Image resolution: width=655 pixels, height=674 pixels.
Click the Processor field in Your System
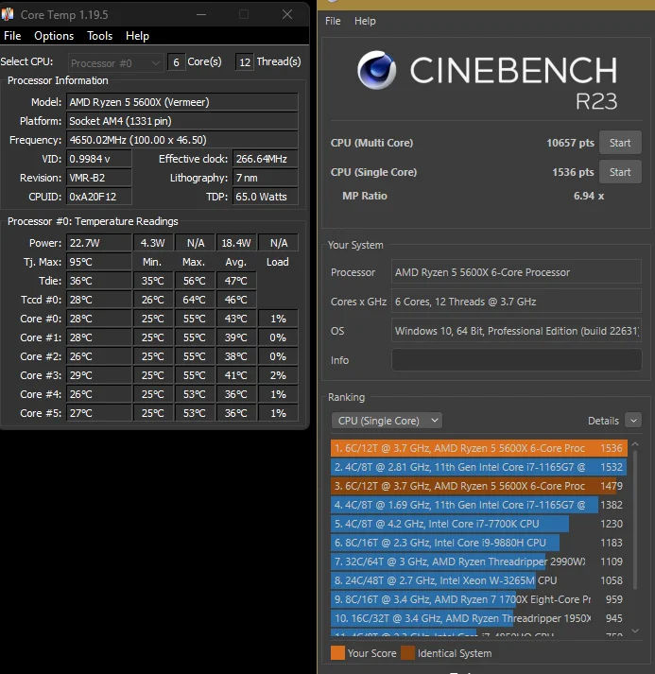pyautogui.click(x=517, y=272)
